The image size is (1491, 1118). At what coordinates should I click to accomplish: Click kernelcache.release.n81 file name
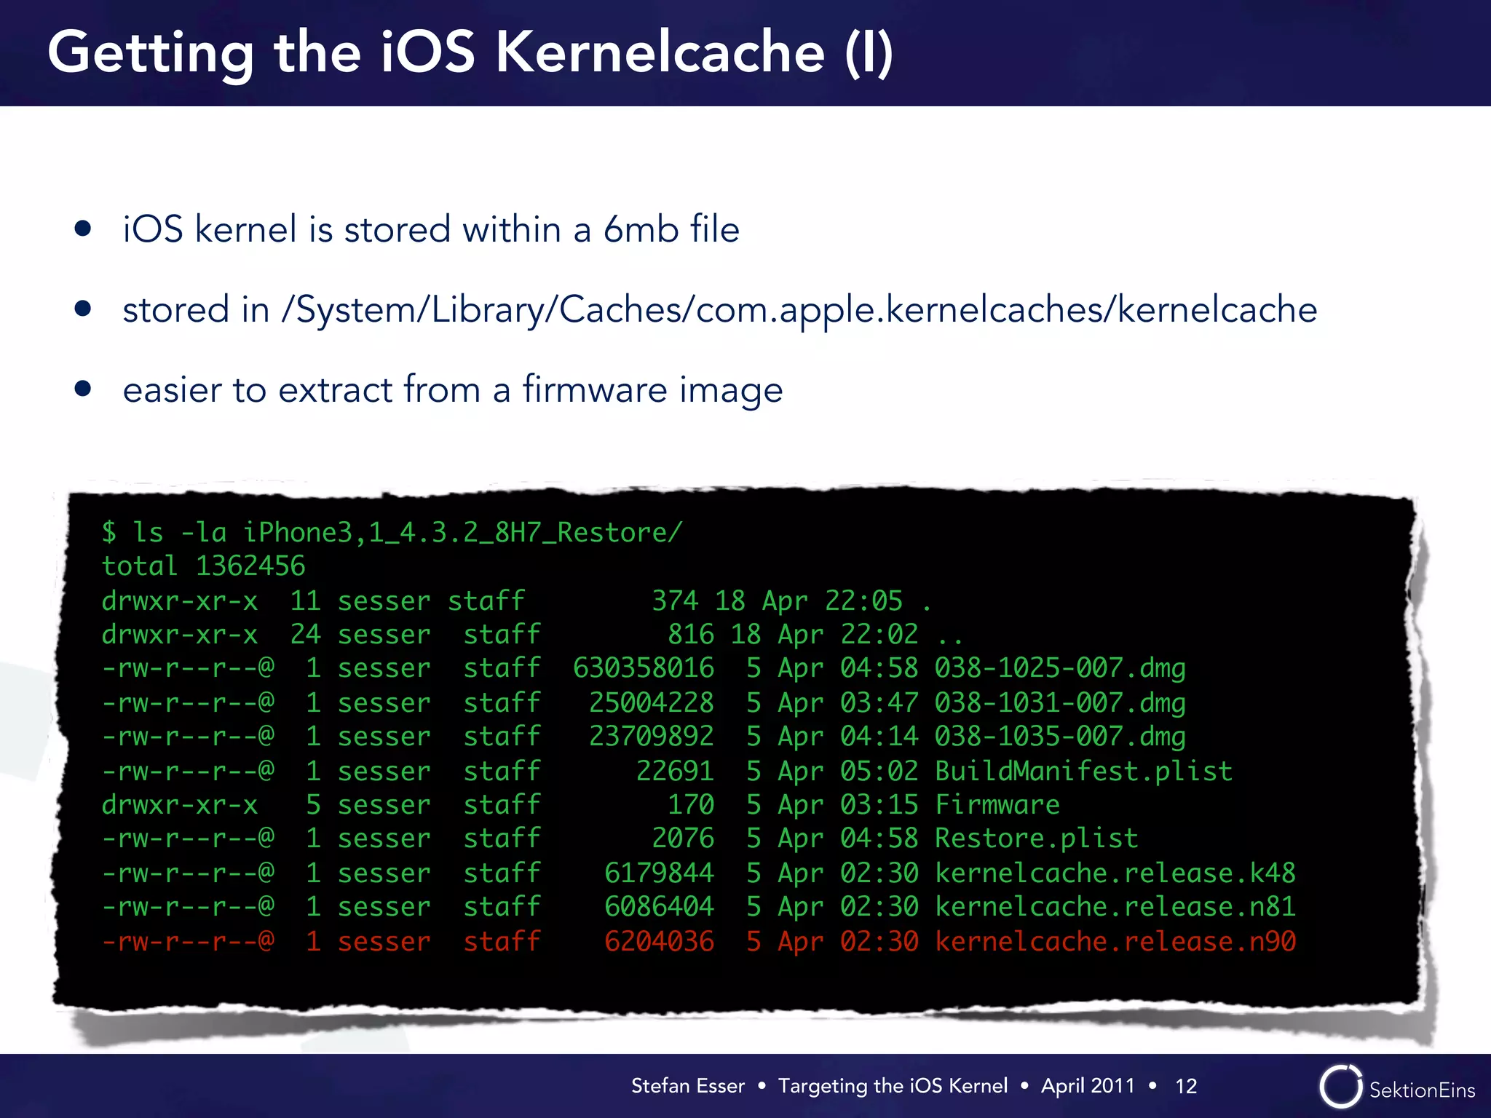(x=1115, y=906)
